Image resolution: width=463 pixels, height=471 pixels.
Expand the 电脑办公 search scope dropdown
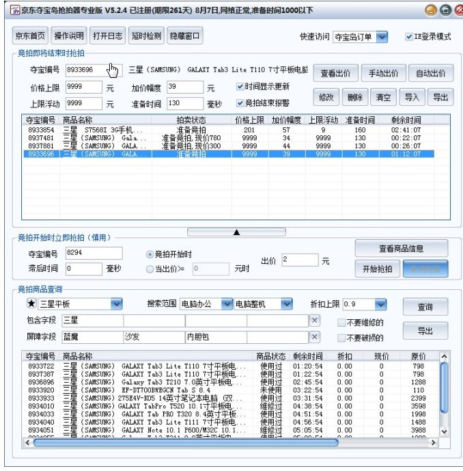(x=226, y=304)
